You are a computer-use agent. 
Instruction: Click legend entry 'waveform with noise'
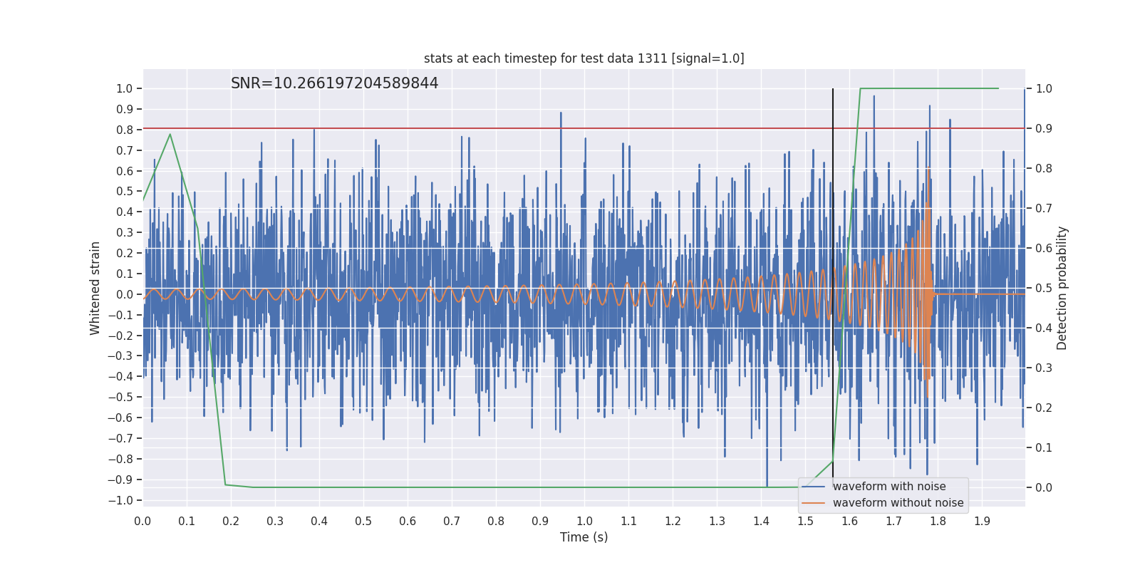coord(889,487)
